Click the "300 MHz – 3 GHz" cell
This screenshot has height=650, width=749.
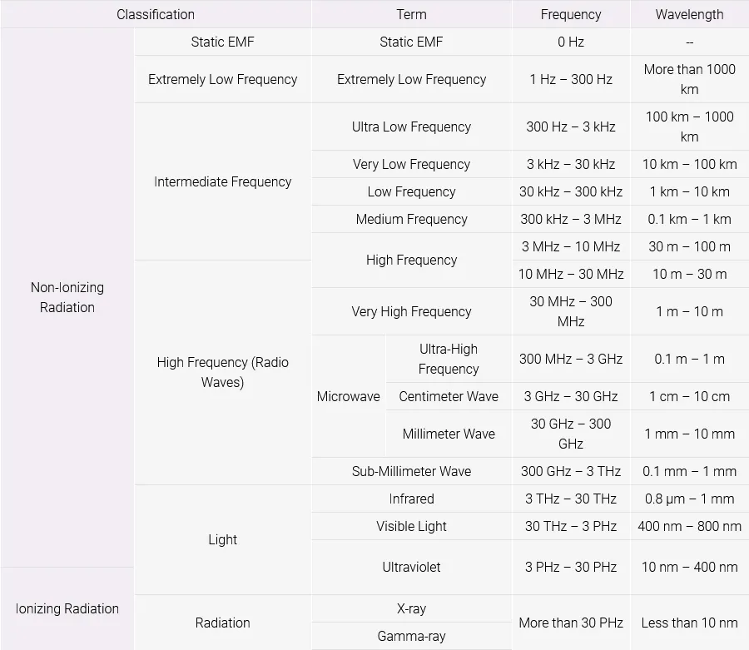tap(571, 360)
